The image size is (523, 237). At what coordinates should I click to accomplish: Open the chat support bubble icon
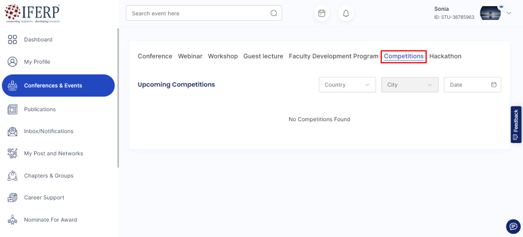pyautogui.click(x=513, y=226)
